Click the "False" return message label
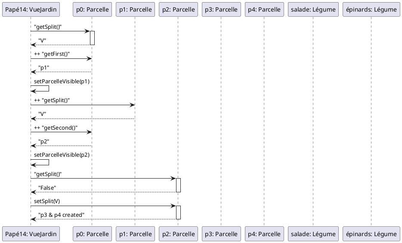This screenshot has width=402, height=243. tap(47, 188)
